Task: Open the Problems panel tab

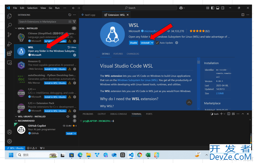Action: pyautogui.click(x=88, y=114)
